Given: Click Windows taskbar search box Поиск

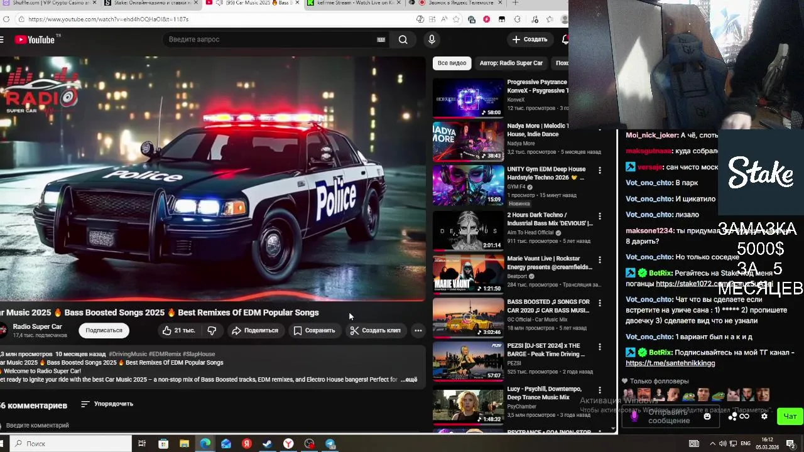Looking at the screenshot, I should [70, 444].
